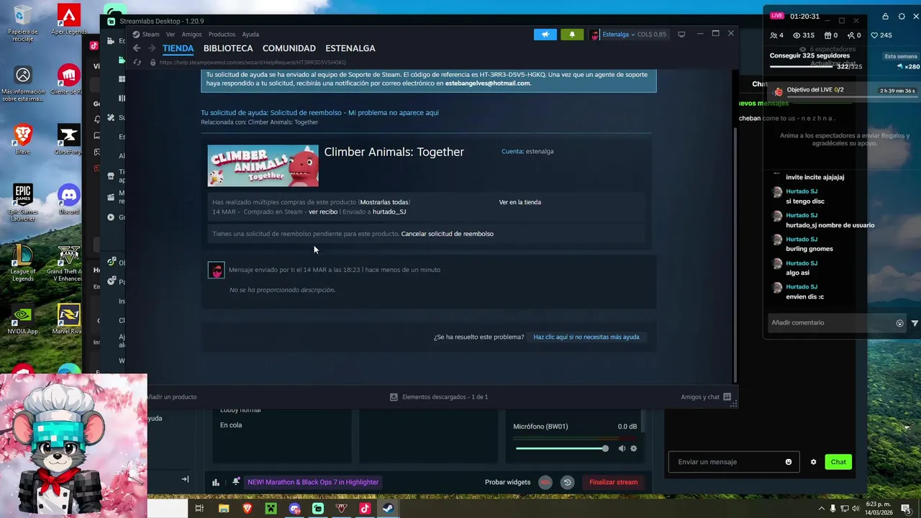This screenshot has width=921, height=518.
Task: Click the 315 viewers eye counter
Action: (804, 35)
